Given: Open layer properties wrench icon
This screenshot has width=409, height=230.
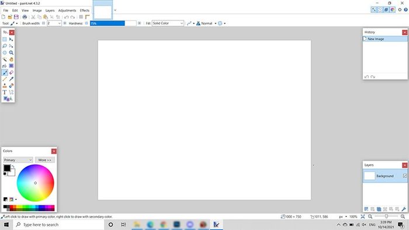Looking at the screenshot, I should pos(404,209).
